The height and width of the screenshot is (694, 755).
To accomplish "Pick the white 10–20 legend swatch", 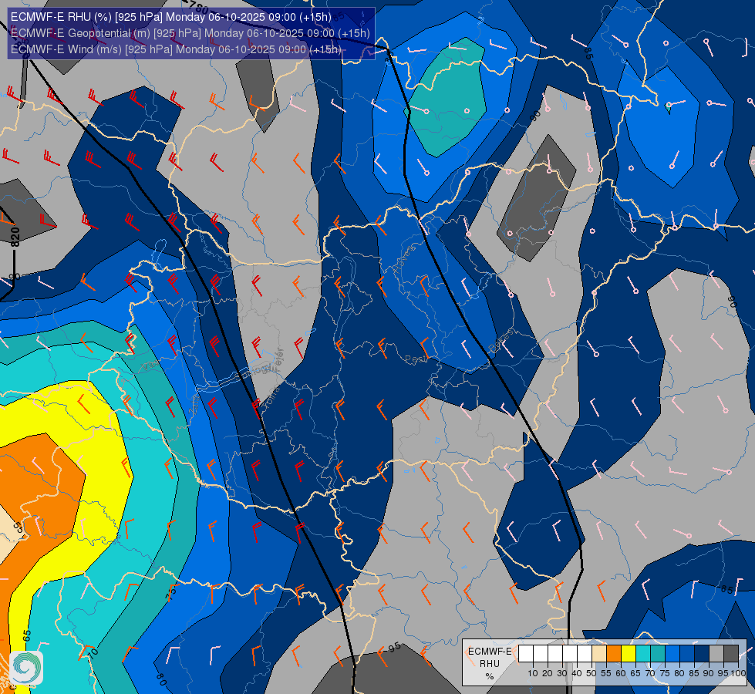I will point(541,654).
